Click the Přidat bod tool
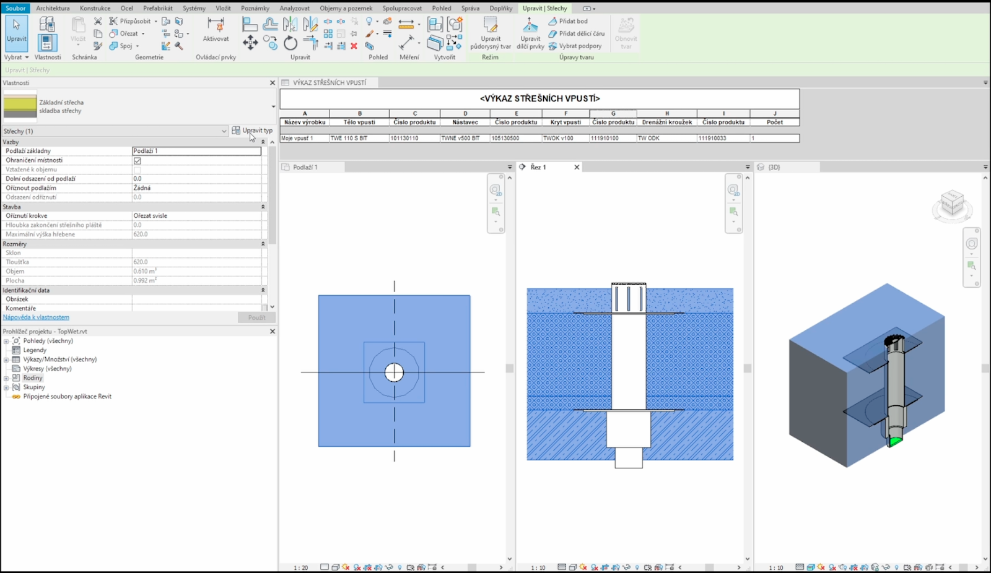The image size is (991, 573). point(567,21)
